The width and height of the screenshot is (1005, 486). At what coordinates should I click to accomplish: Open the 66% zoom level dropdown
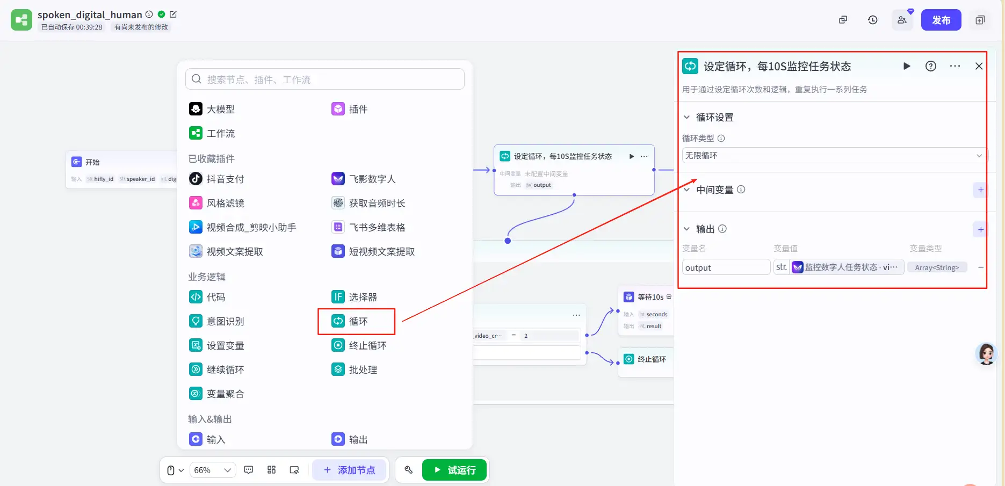(x=213, y=470)
